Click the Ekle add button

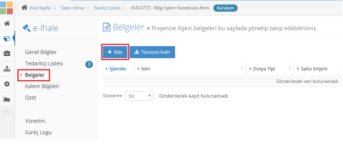[115, 52]
